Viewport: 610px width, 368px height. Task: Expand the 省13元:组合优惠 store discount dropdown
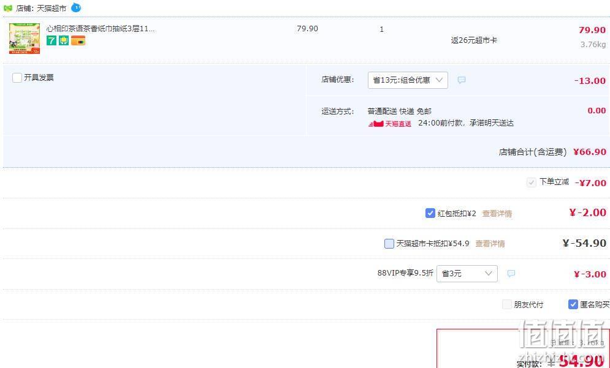(x=408, y=80)
